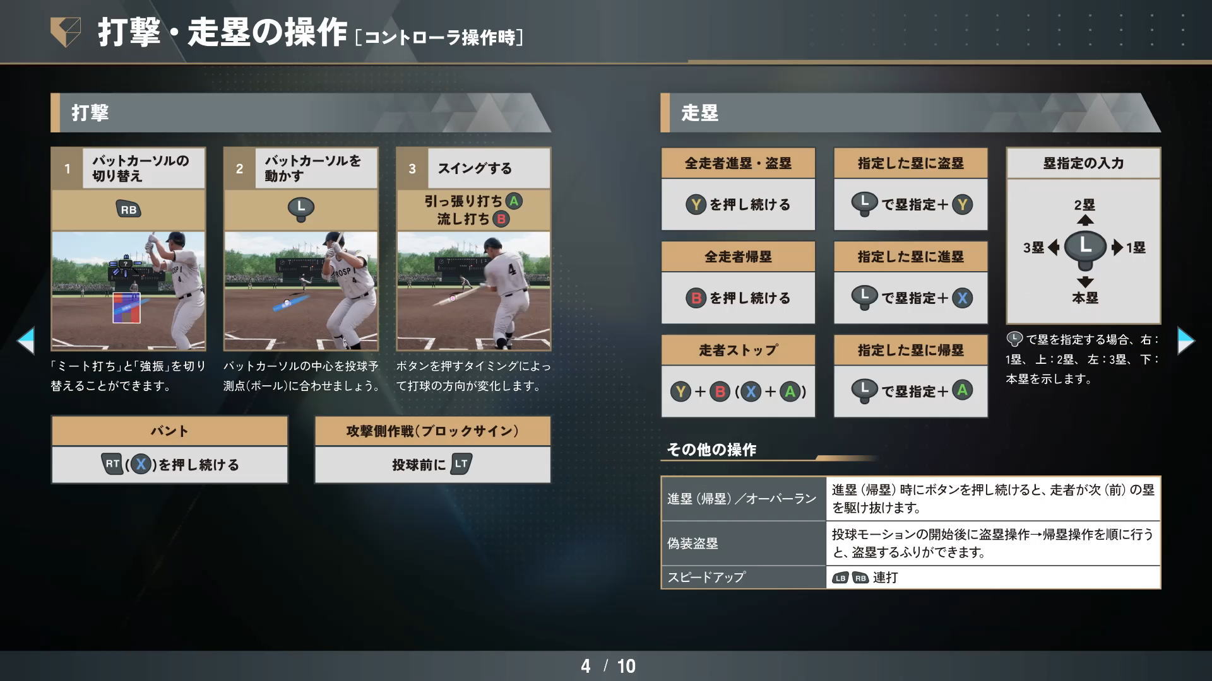Open the swing screenshot thumbnail

click(x=473, y=291)
